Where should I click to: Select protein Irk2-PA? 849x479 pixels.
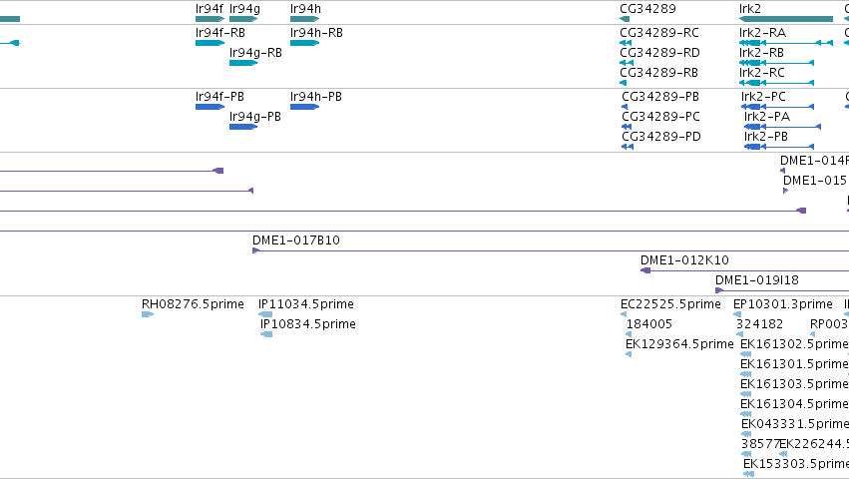(x=767, y=117)
